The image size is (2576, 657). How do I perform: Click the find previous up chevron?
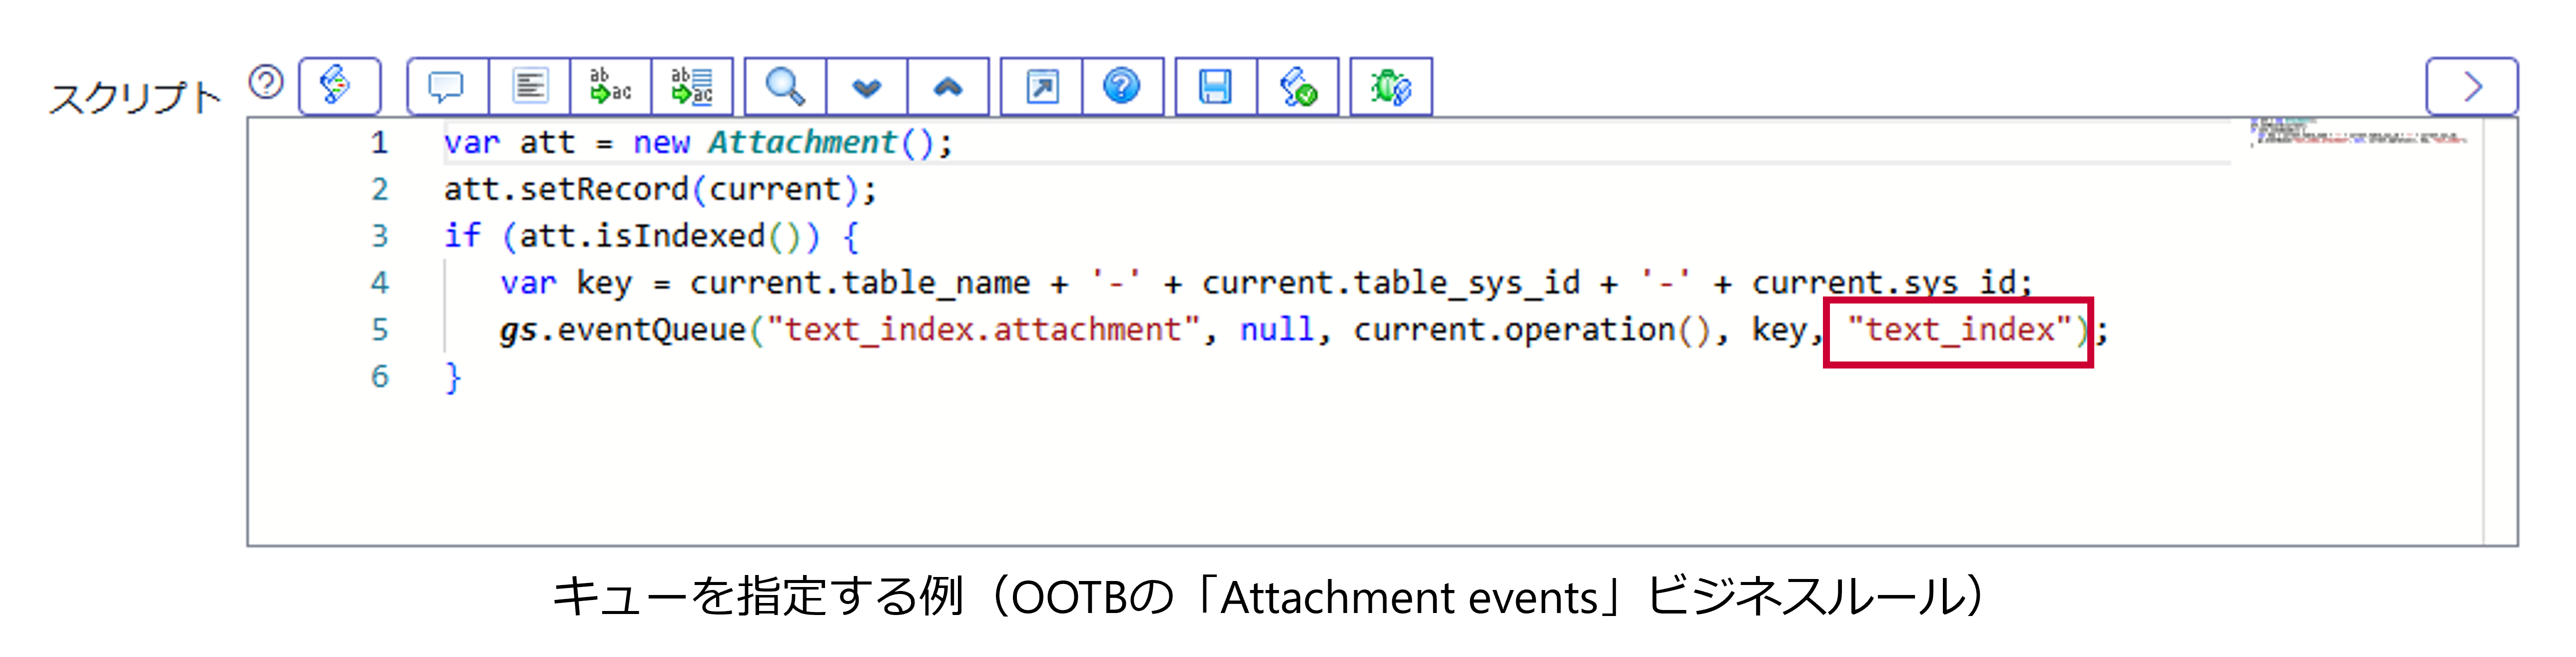[x=948, y=87]
